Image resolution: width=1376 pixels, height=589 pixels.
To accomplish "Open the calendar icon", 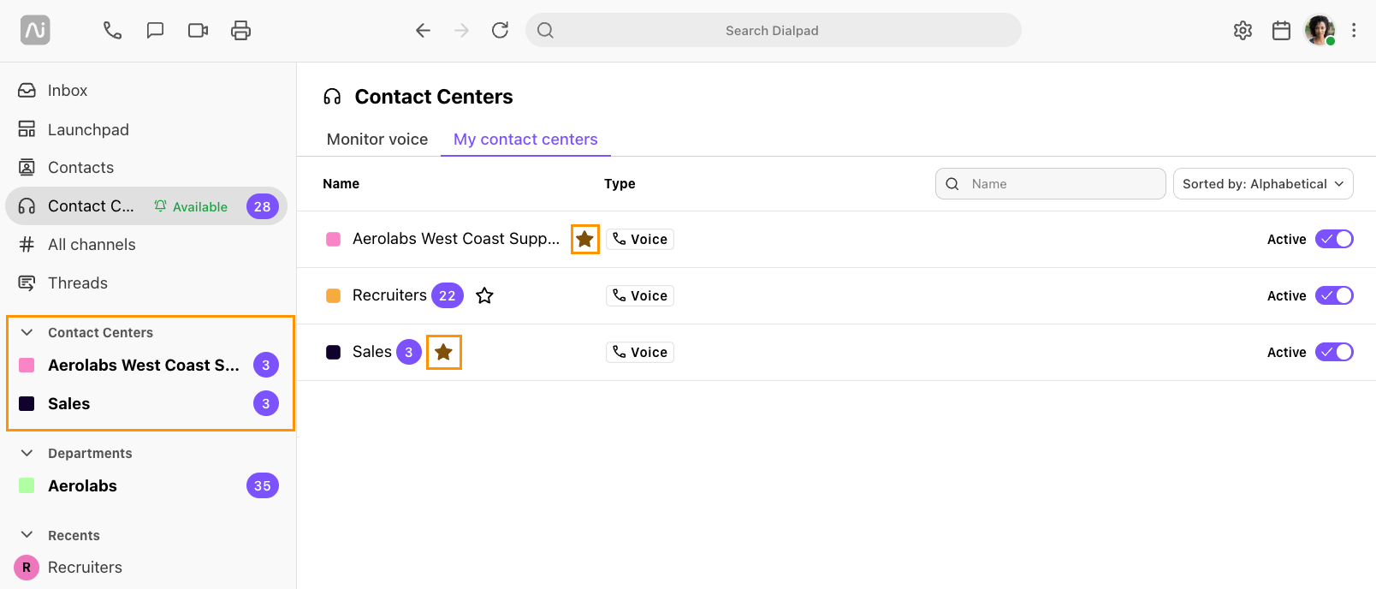I will pyautogui.click(x=1281, y=31).
